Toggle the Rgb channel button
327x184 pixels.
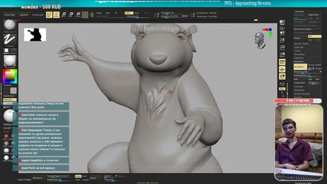tap(107, 13)
